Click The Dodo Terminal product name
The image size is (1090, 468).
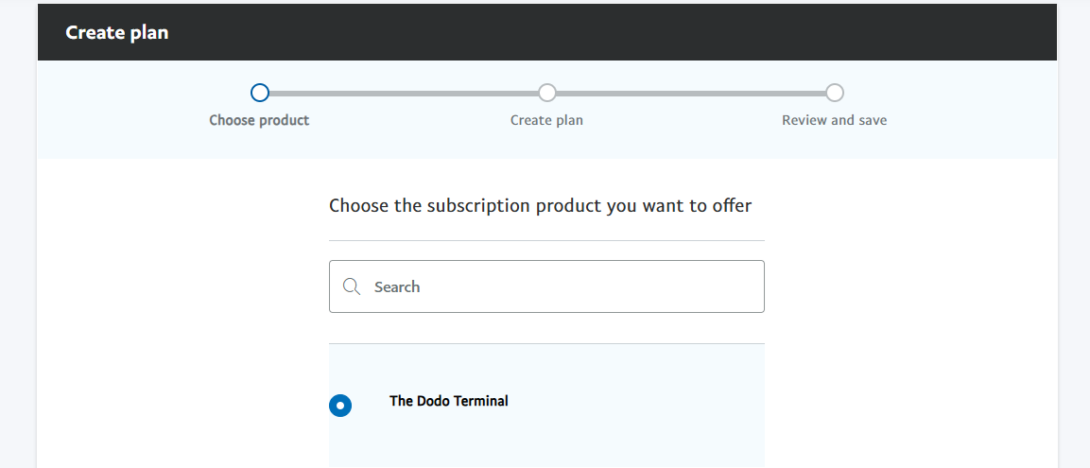coord(448,401)
